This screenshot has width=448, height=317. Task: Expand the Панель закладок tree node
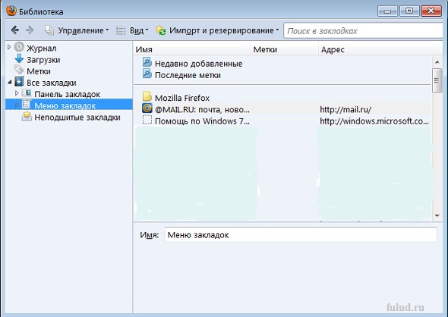click(17, 93)
